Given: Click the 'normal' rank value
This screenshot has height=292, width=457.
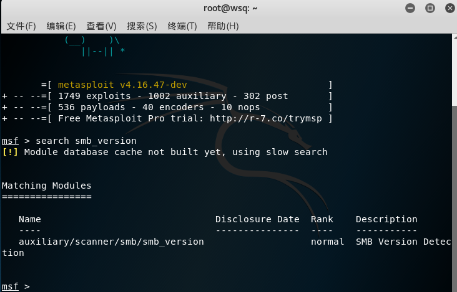Looking at the screenshot, I should click(327, 242).
